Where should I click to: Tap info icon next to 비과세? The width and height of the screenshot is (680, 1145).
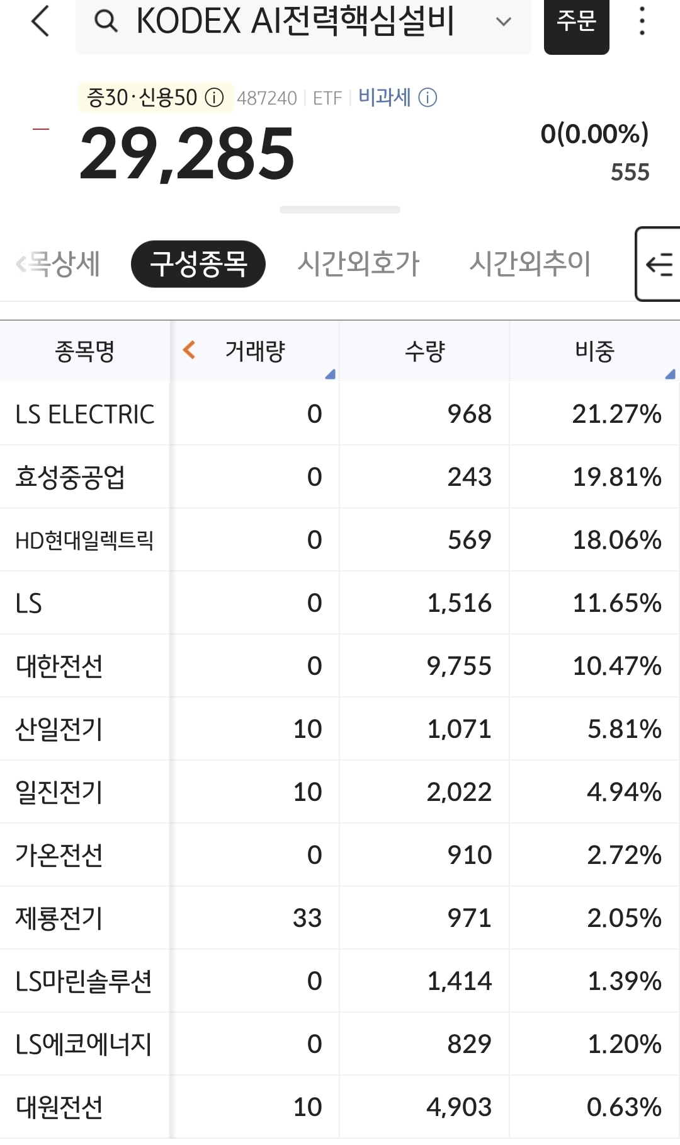click(x=428, y=98)
